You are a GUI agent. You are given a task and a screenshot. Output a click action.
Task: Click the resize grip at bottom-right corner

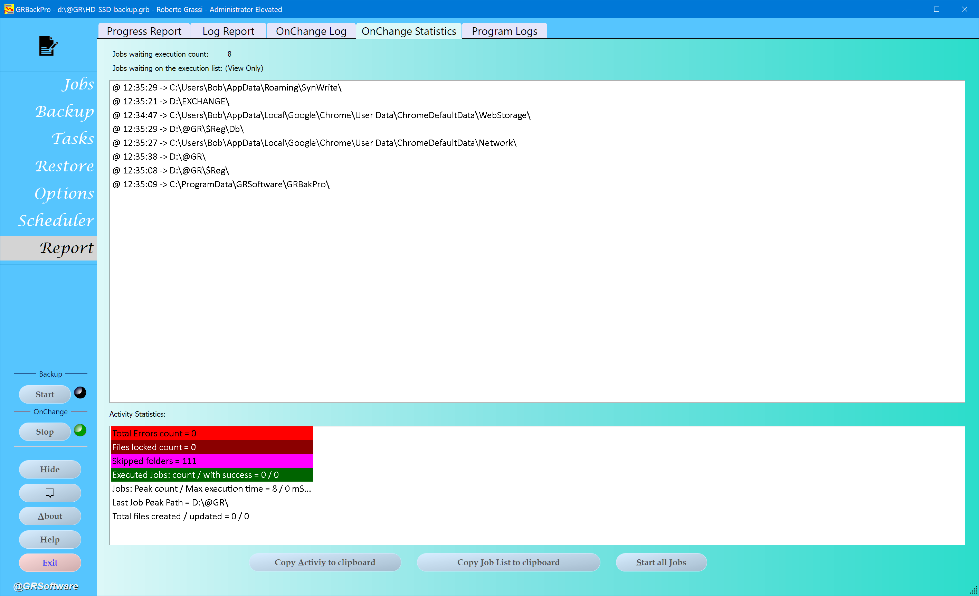tap(973, 591)
